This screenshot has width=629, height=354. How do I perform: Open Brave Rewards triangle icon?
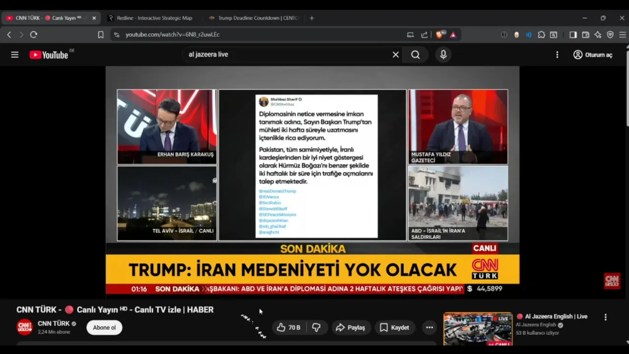453,34
